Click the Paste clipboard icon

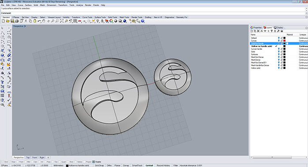tap(35, 21)
